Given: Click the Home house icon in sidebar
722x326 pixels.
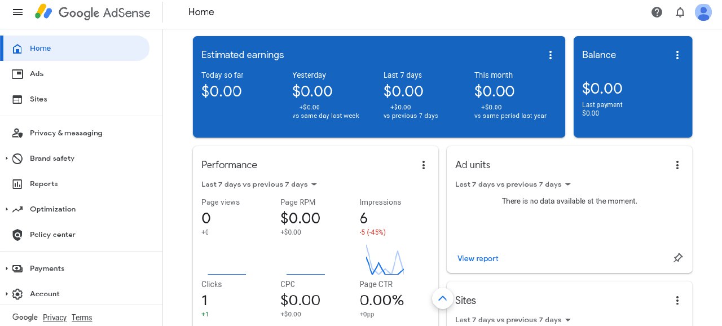Looking at the screenshot, I should tap(17, 49).
